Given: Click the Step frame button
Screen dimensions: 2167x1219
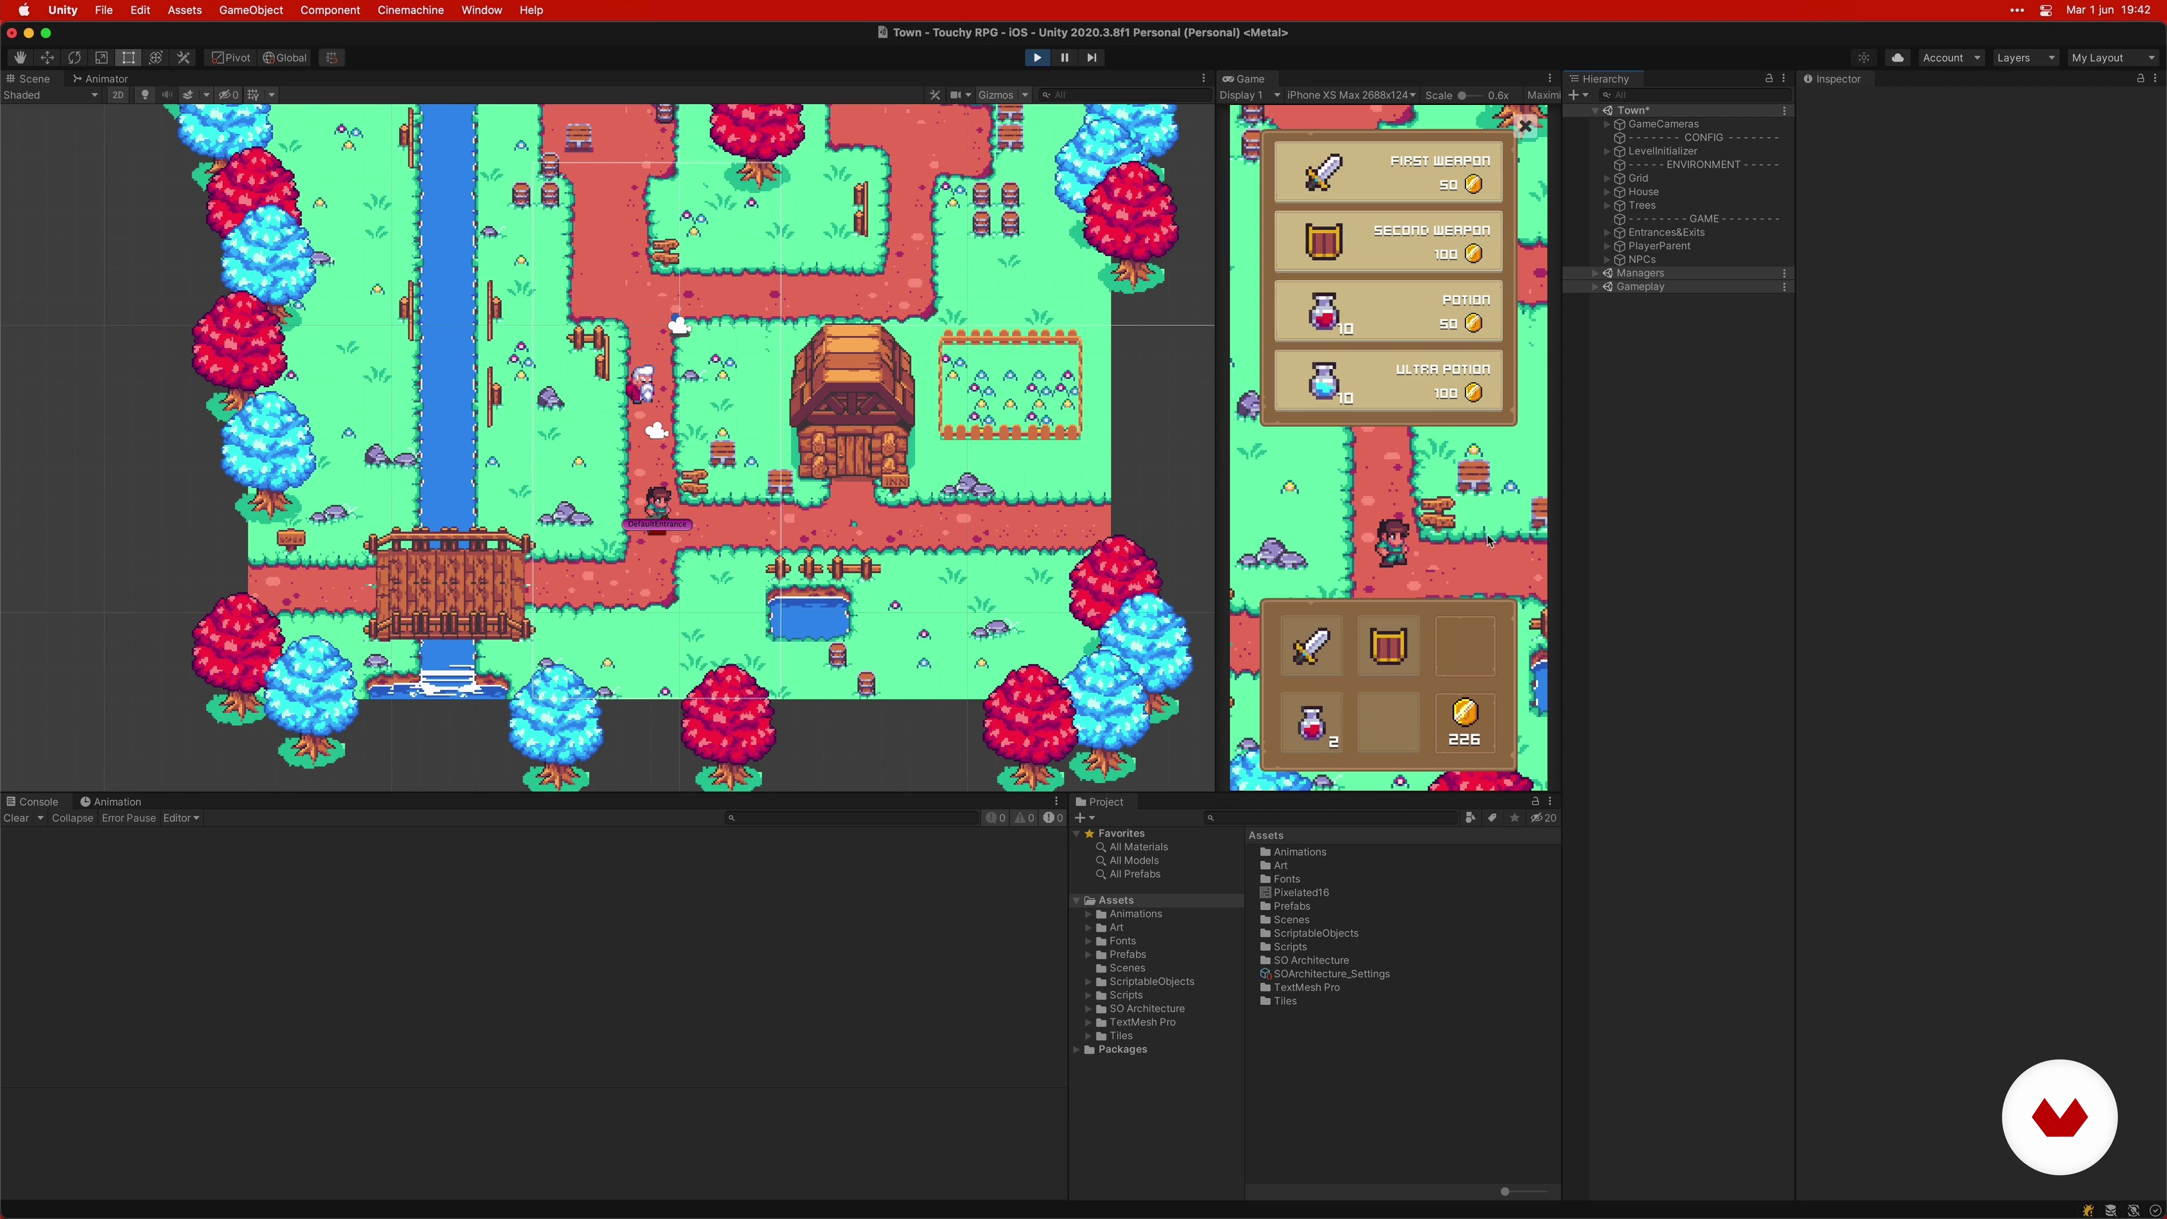Looking at the screenshot, I should pyautogui.click(x=1092, y=57).
